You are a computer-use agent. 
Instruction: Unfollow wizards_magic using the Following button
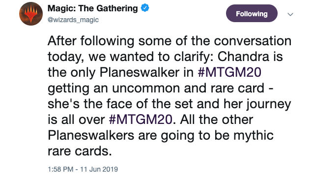coord(252,14)
